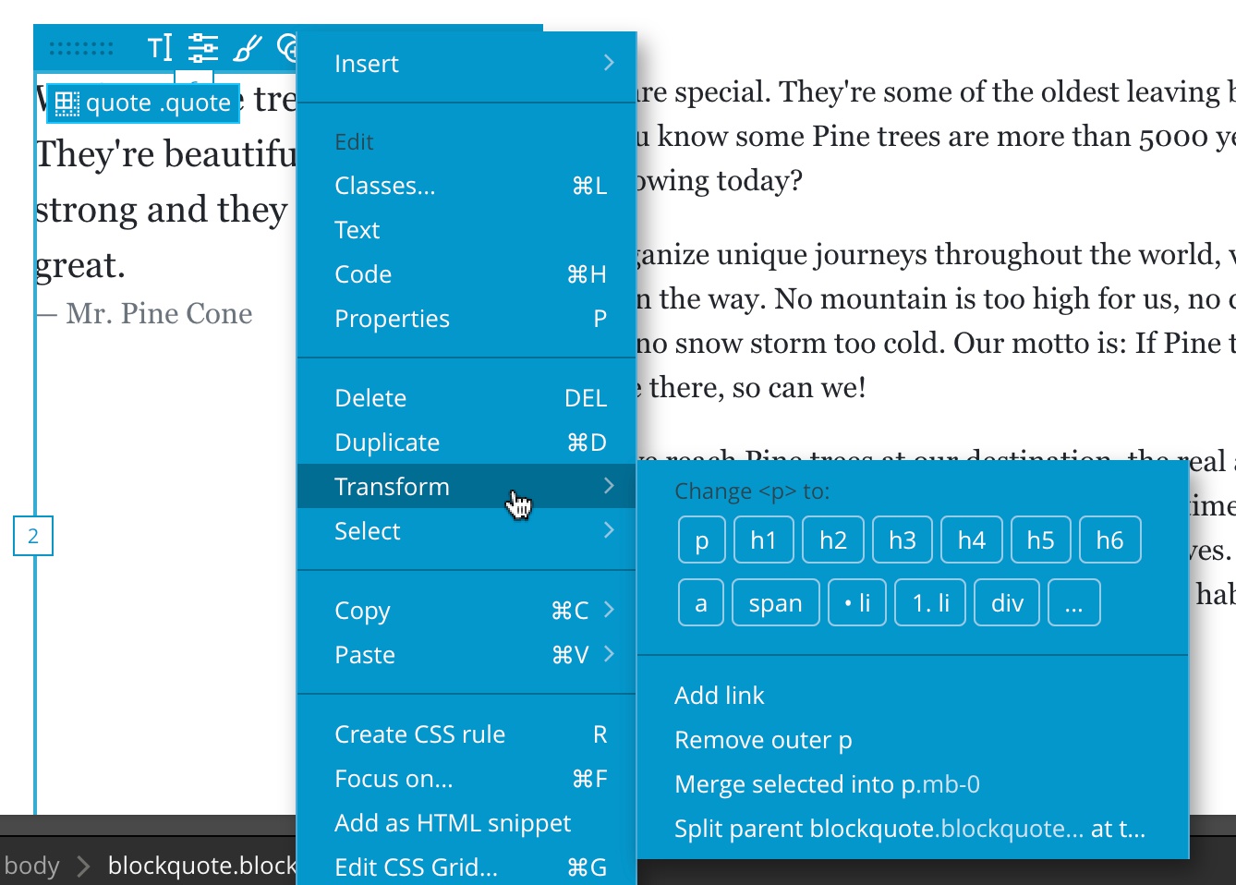This screenshot has height=885, width=1236.
Task: Choose Add as HTML snippet
Action: 467,823
